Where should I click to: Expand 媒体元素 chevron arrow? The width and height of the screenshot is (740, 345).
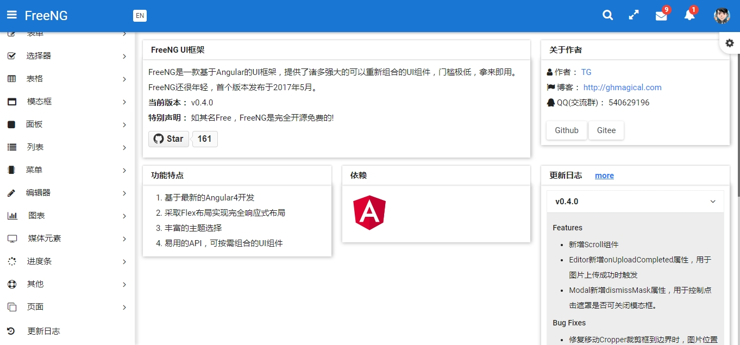pos(124,239)
